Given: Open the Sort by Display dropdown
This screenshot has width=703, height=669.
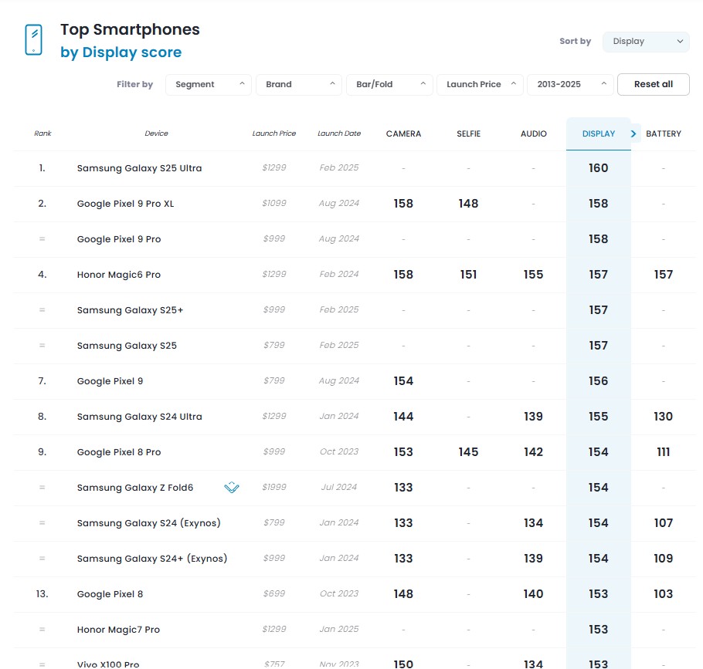Looking at the screenshot, I should (x=646, y=42).
